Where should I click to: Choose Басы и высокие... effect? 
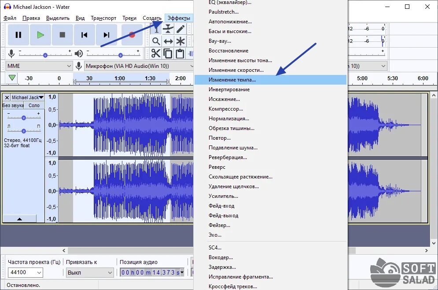click(x=270, y=31)
